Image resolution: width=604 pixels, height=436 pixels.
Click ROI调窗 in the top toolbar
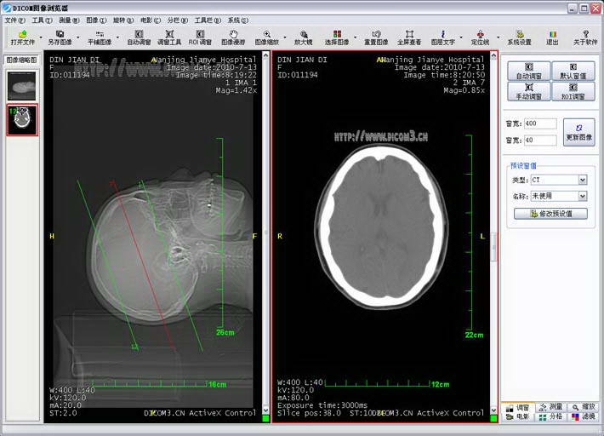[200, 37]
